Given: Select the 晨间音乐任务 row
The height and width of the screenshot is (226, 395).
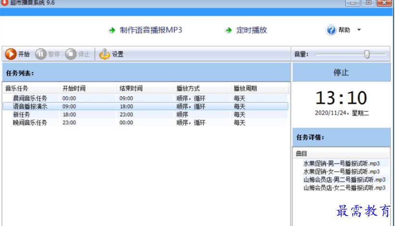Looking at the screenshot, I should click(x=145, y=98).
